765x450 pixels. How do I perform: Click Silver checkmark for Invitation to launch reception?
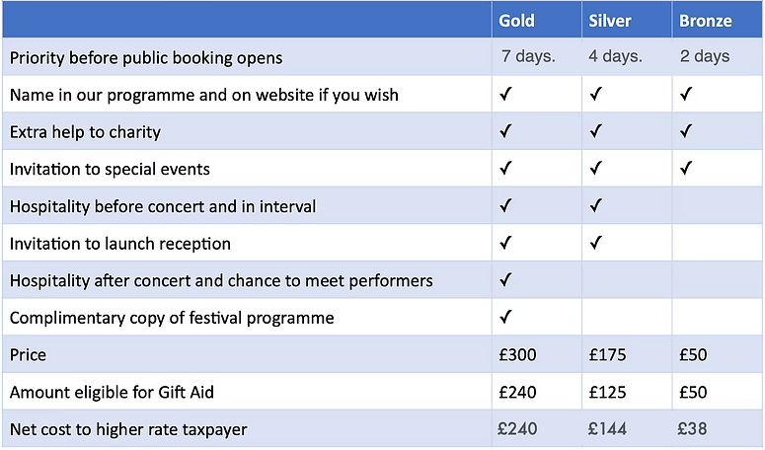[594, 243]
